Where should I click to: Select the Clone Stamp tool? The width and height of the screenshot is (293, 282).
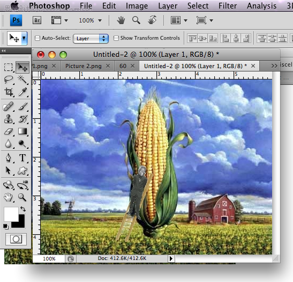tap(9, 119)
